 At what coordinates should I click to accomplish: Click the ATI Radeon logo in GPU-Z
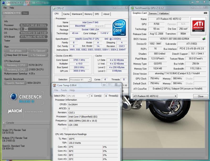[198, 26]
